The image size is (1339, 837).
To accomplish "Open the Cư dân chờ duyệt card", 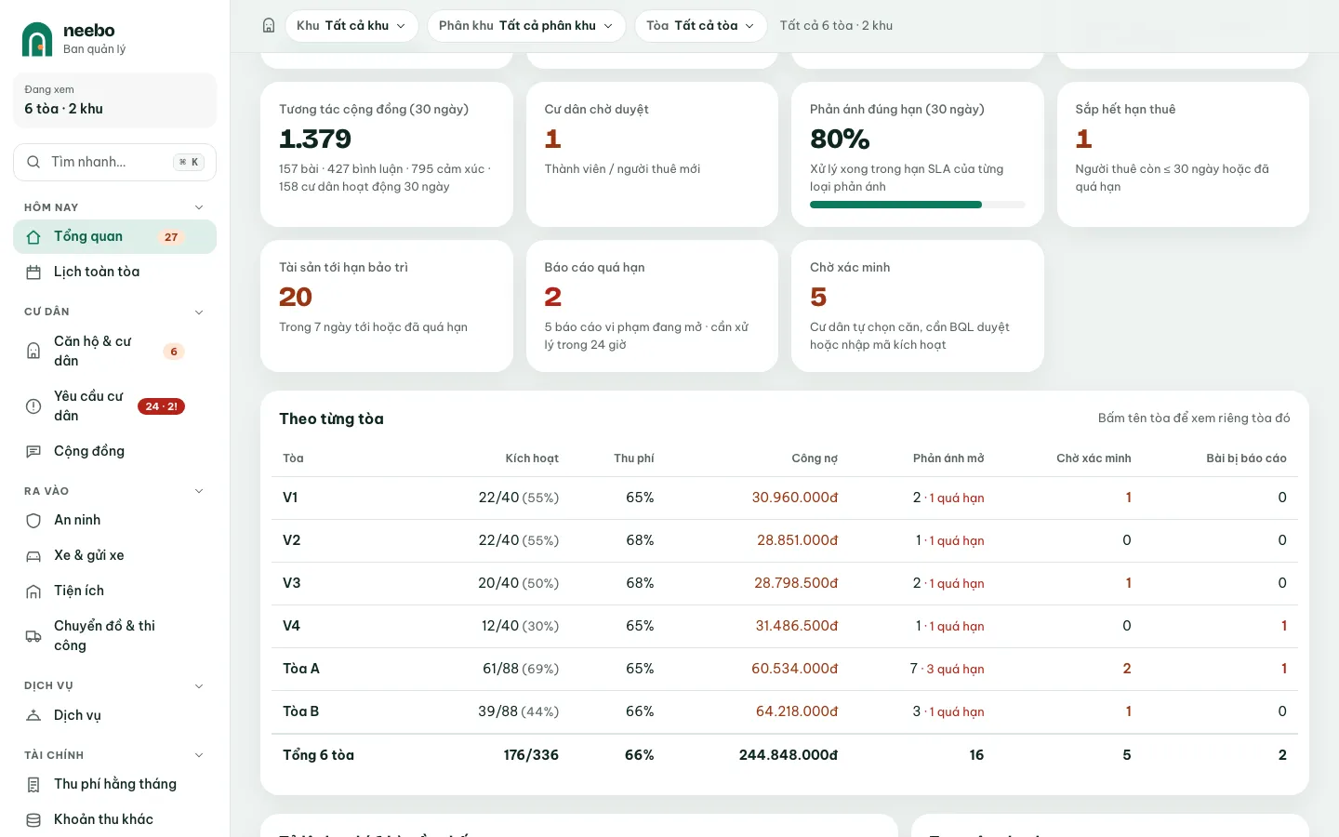I will point(652,154).
